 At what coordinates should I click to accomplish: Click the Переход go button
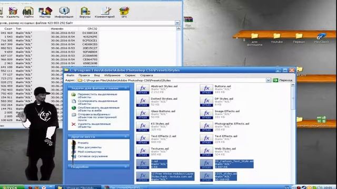pos(283,80)
